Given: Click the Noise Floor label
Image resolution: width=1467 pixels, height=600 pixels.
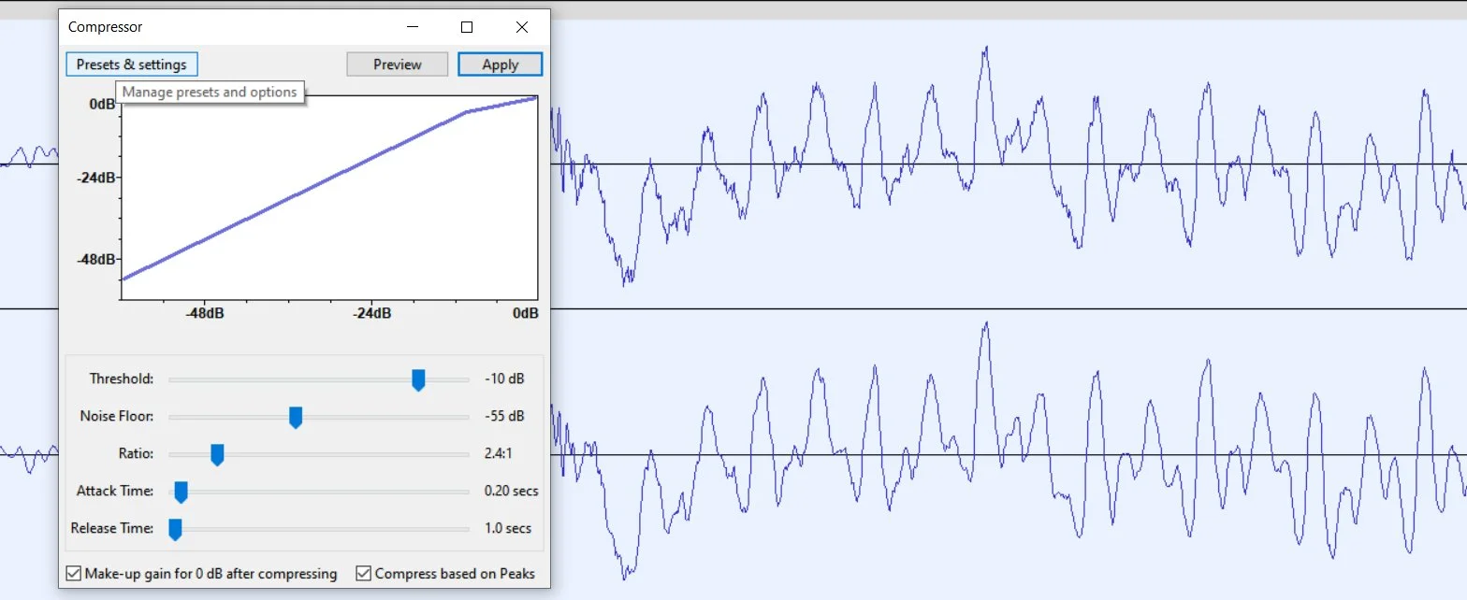Looking at the screenshot, I should click(117, 417).
